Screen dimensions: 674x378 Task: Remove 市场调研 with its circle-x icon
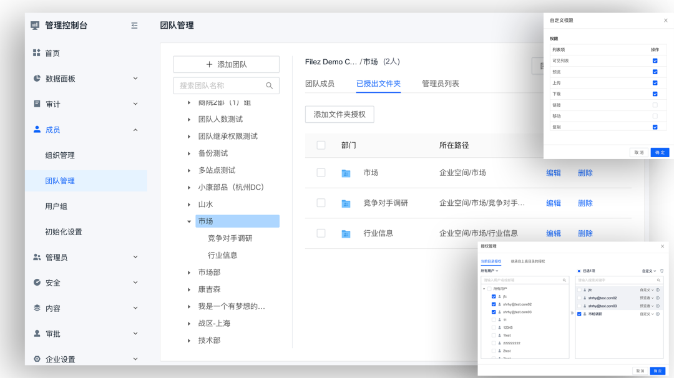point(658,314)
